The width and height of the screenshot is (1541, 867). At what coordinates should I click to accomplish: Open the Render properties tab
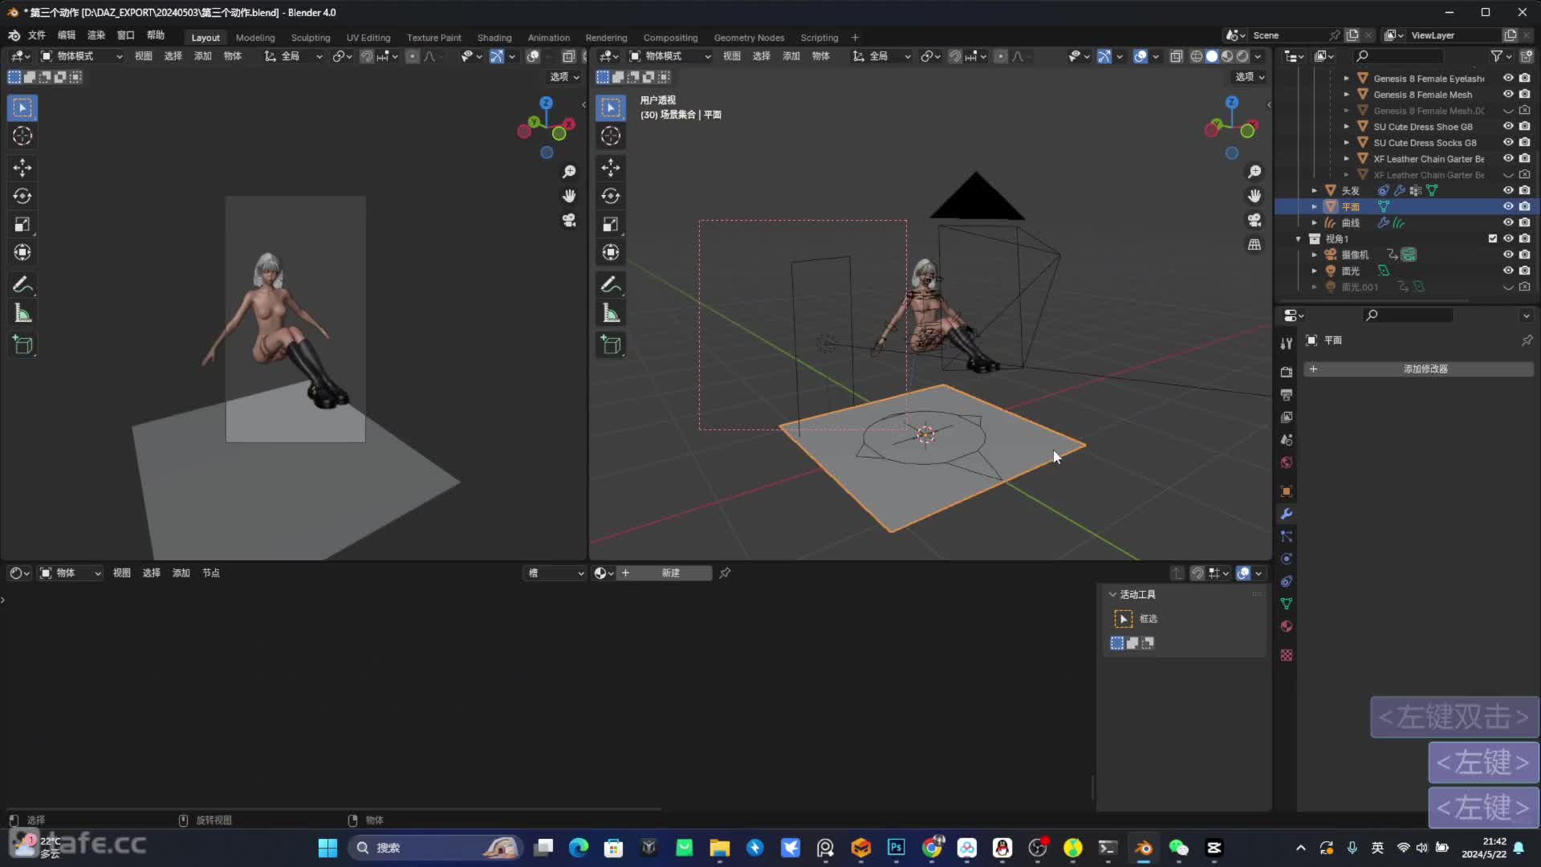point(1287,372)
